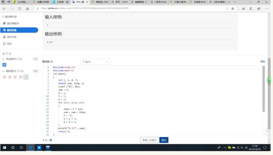Viewport: 273px width, 155px height.
Task: Open the favorites hub icon
Action: point(244,9)
